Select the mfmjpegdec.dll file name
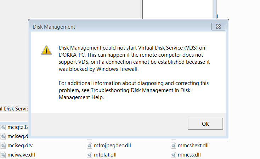Image resolution: width=260 pixels, height=159 pixels. point(112,146)
